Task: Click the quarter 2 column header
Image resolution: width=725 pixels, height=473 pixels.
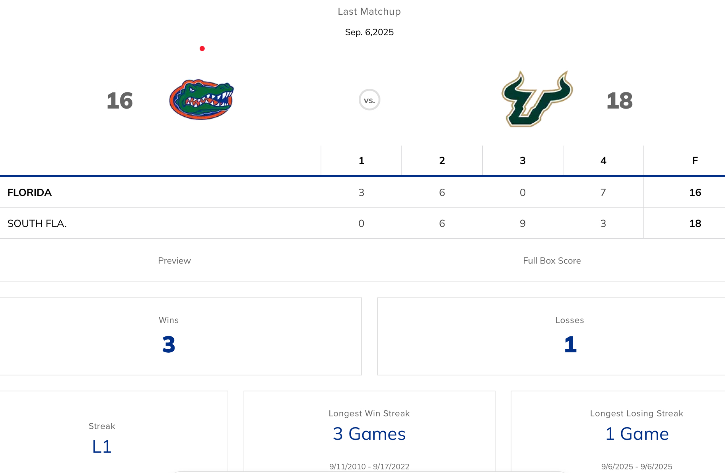Action: coord(442,161)
